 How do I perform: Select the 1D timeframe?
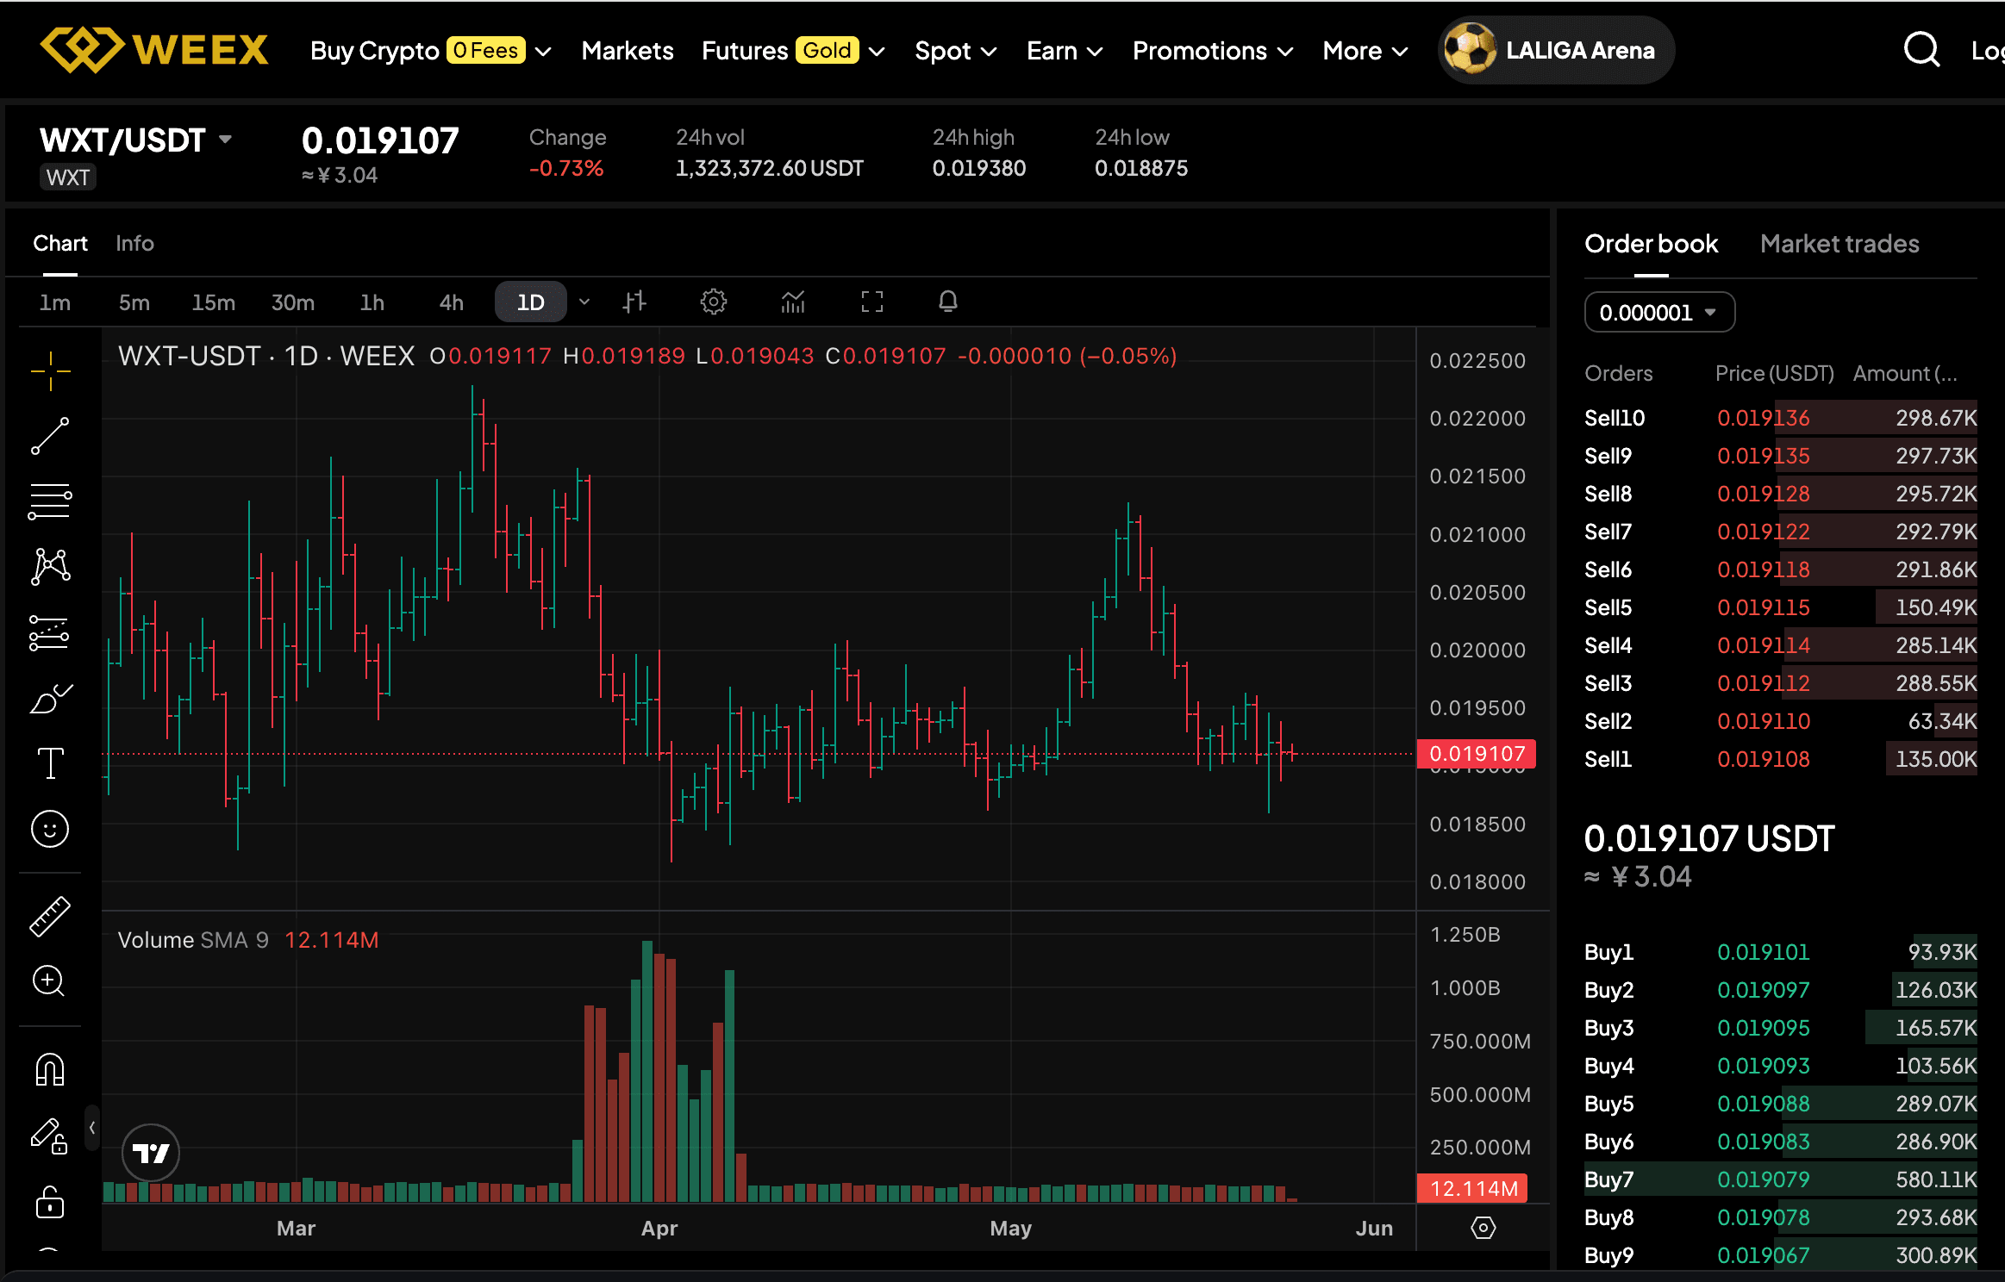tap(531, 302)
